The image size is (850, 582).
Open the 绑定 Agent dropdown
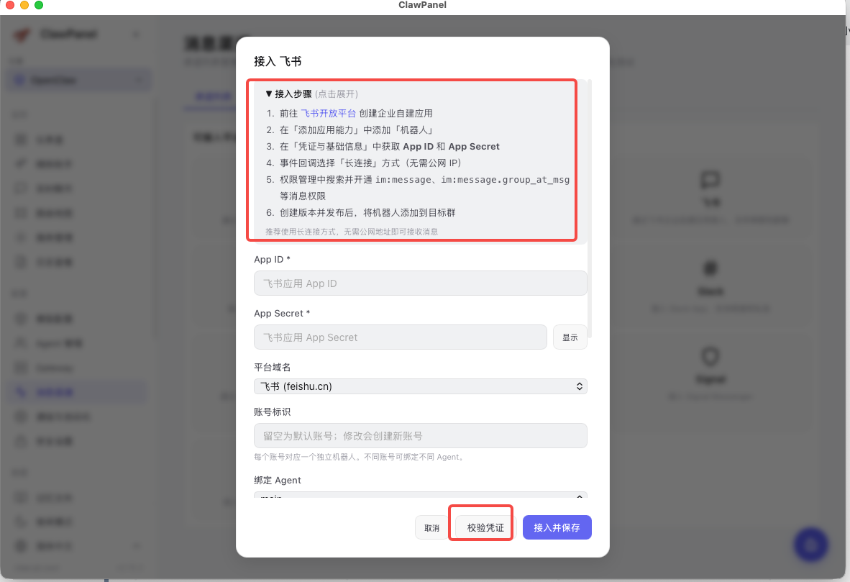point(420,495)
